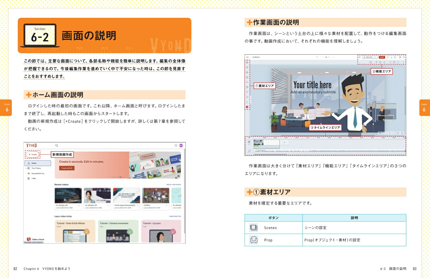The height and width of the screenshot is (278, 430).
Task: Click the enter effect icon with orange arrow
Action: coord(390,62)
